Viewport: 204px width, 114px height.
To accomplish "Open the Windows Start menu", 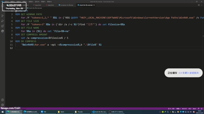I will tap(3, 112).
